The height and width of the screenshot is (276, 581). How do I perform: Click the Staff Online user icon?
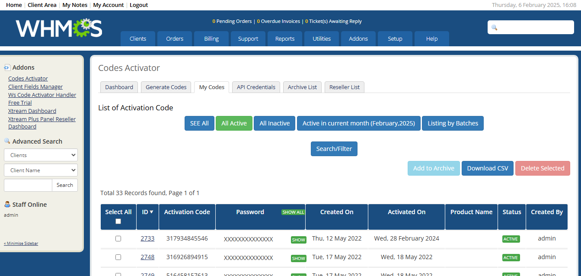[x=7, y=204]
